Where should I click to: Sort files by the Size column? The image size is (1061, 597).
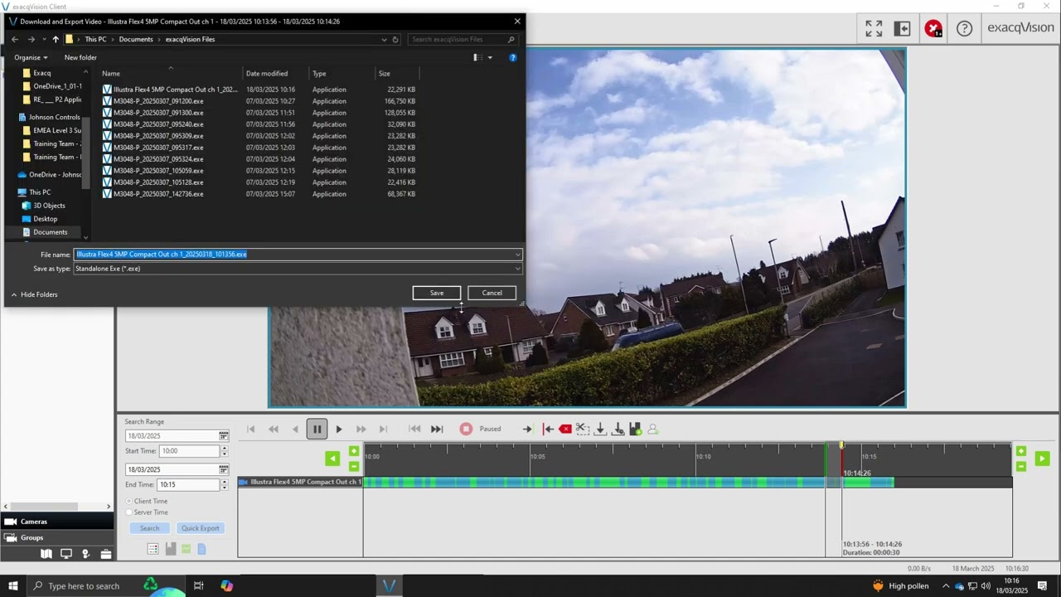click(x=397, y=74)
